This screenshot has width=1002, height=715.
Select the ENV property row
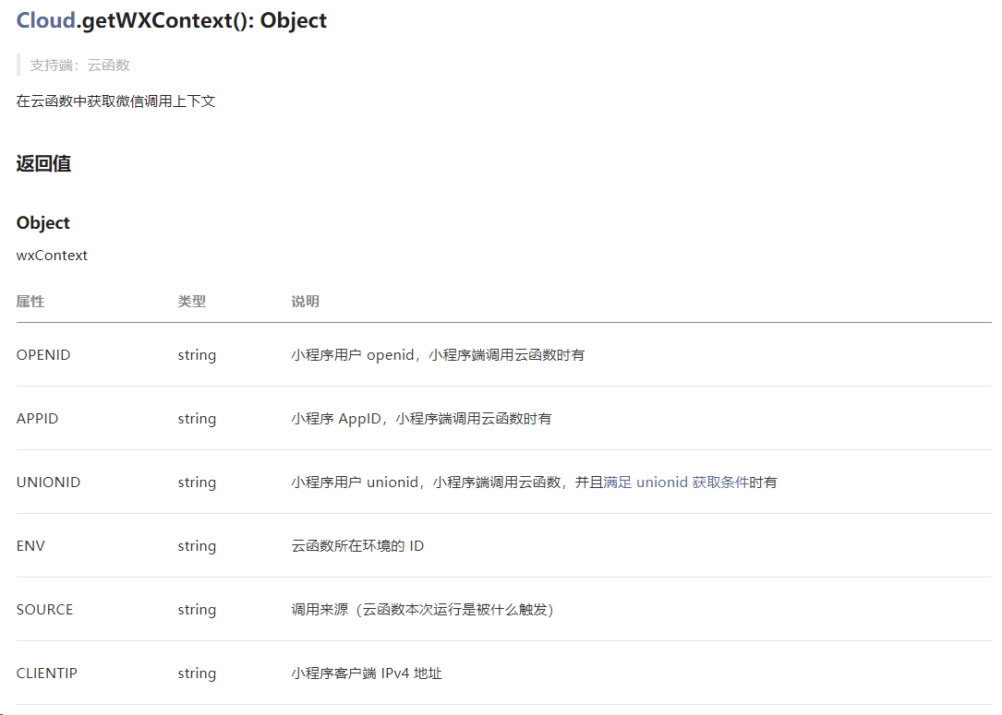(277, 545)
